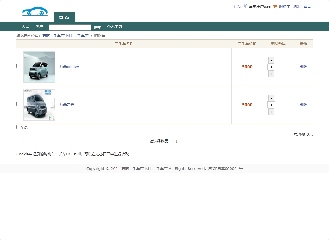Image resolution: width=329 pixels, height=240 pixels.
Task: Decrease 五菱miniev quantity with minus button
Action: click(x=271, y=60)
